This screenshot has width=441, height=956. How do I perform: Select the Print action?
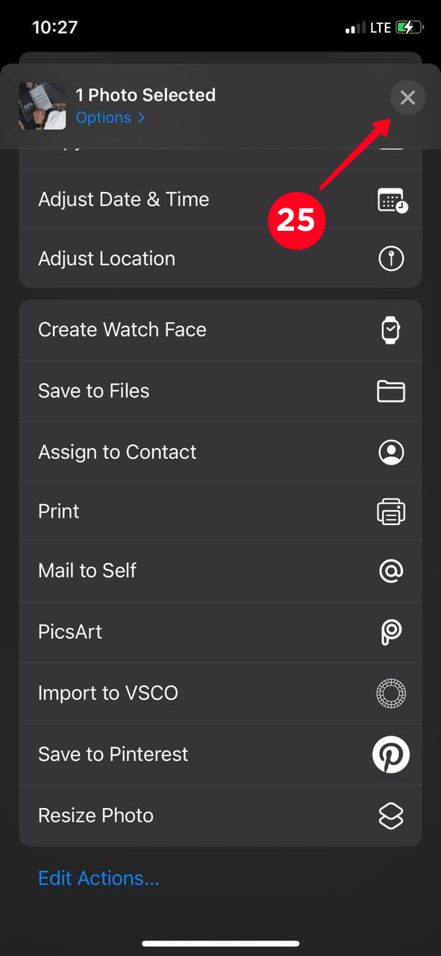pos(220,512)
